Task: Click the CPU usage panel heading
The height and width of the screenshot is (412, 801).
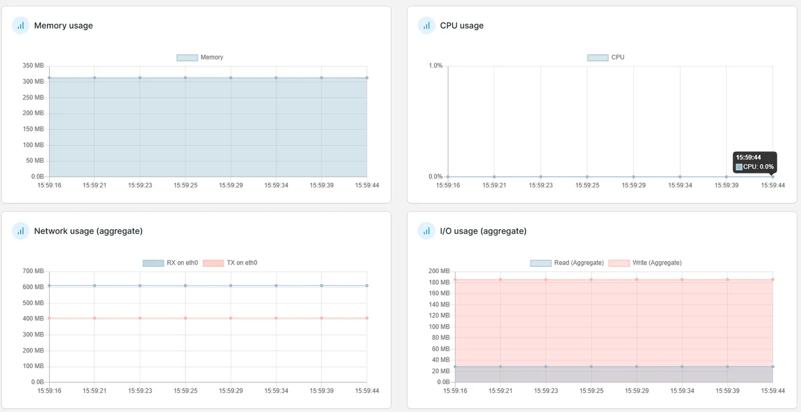Action: click(x=462, y=26)
